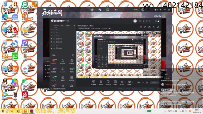Select the layer row 文本 3
Viewport: 203px width, 114px height.
point(63,42)
